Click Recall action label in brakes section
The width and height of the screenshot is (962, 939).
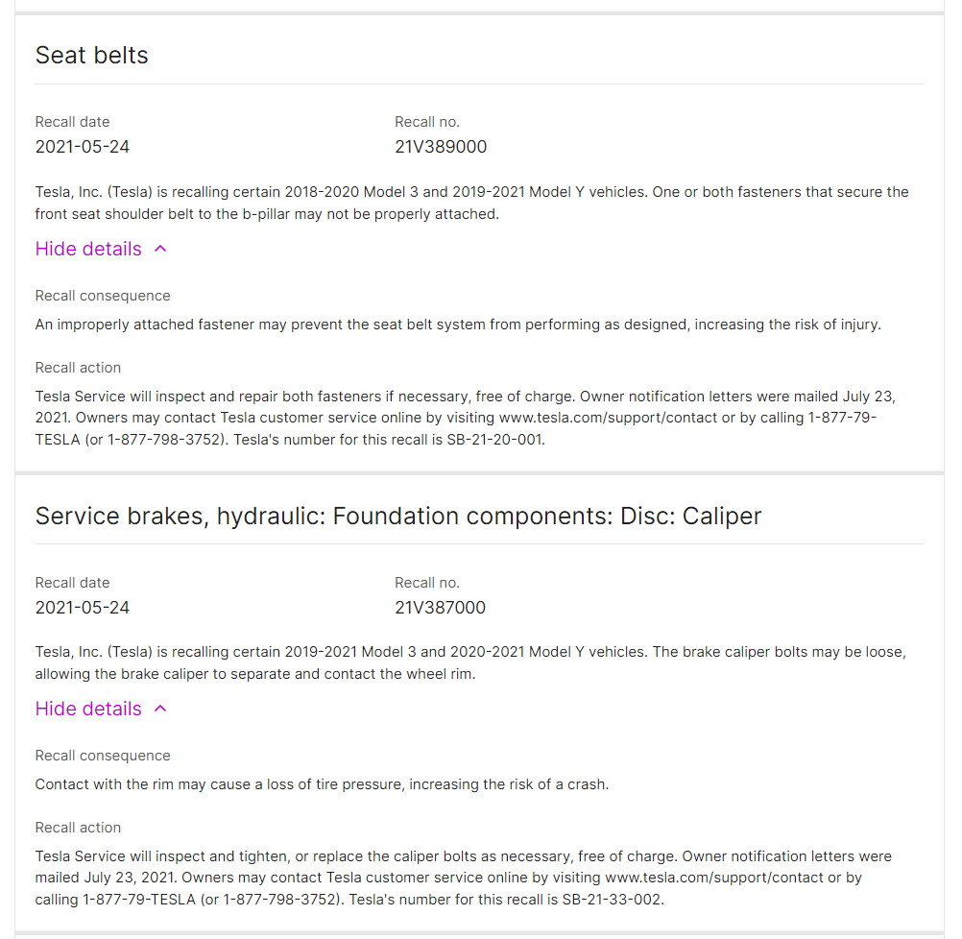tap(78, 828)
